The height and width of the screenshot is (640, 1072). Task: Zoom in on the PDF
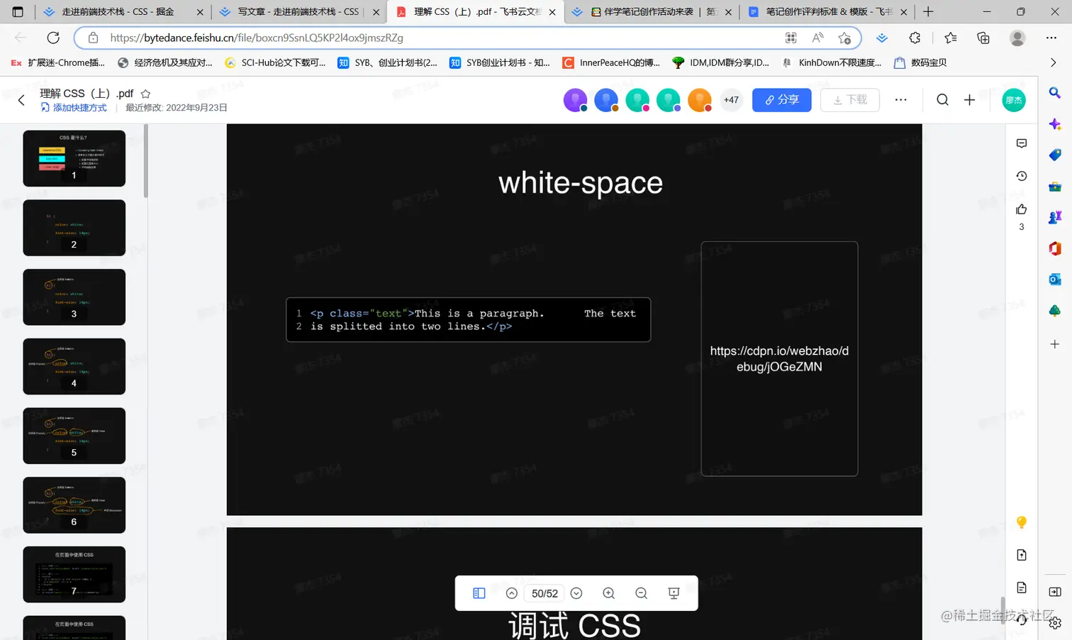(x=608, y=593)
